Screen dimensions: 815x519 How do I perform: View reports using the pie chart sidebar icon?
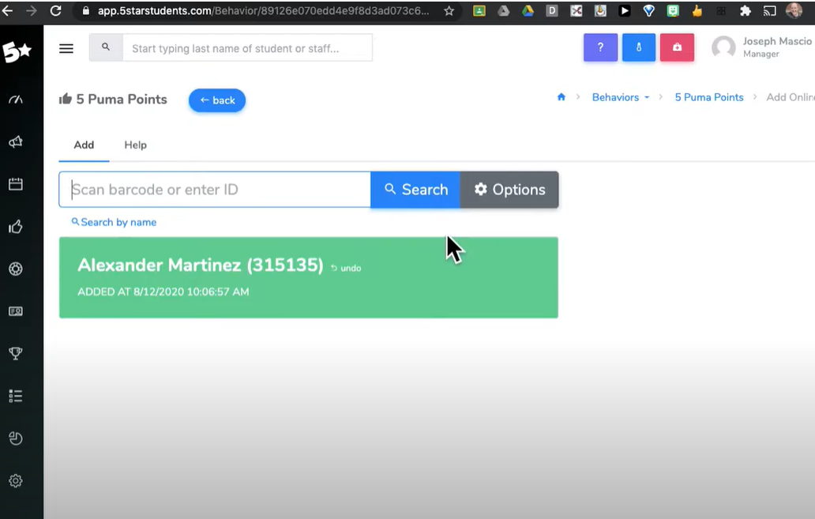[15, 438]
